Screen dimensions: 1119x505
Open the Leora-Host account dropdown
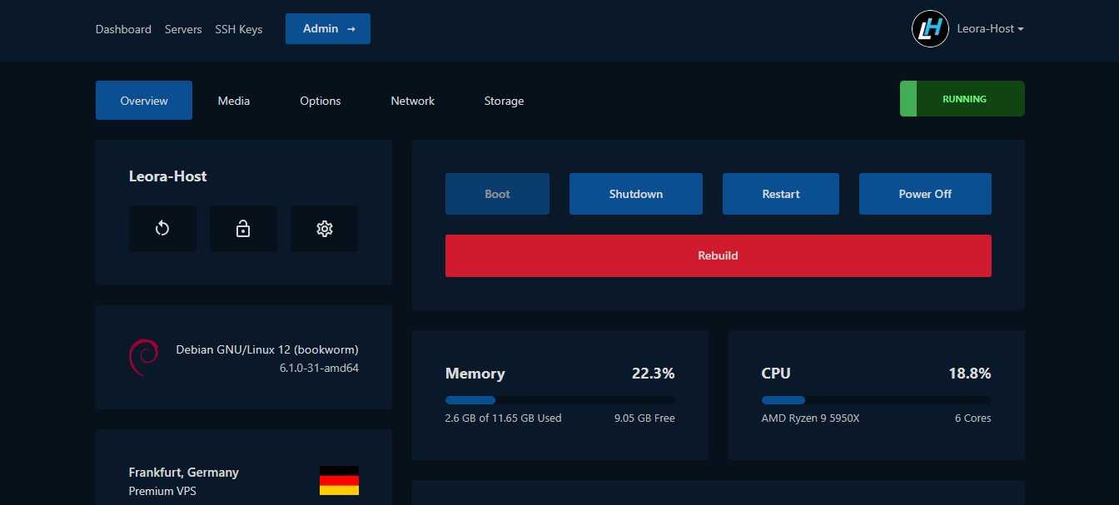990,28
